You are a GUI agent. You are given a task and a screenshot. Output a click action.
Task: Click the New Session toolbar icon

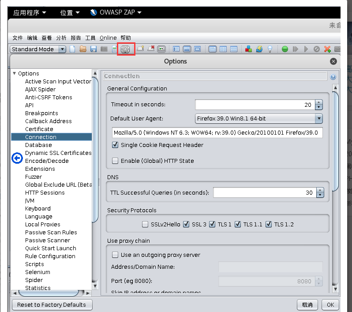click(72, 49)
